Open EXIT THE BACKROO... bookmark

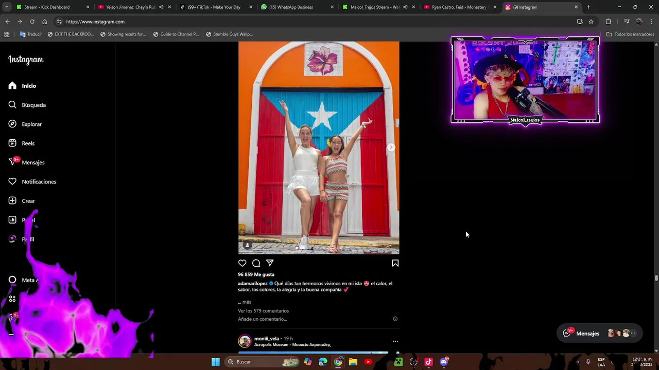[71, 34]
